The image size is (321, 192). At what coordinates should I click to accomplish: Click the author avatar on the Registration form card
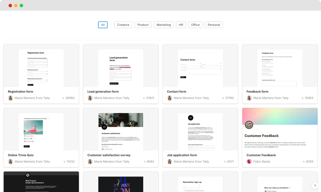click(x=10, y=98)
